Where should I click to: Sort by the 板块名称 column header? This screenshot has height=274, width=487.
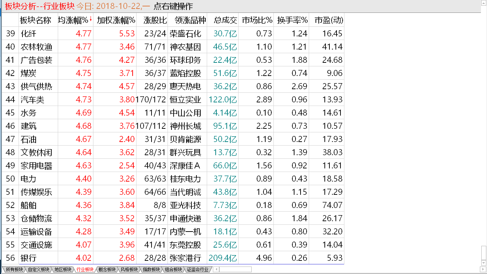pyautogui.click(x=36, y=20)
